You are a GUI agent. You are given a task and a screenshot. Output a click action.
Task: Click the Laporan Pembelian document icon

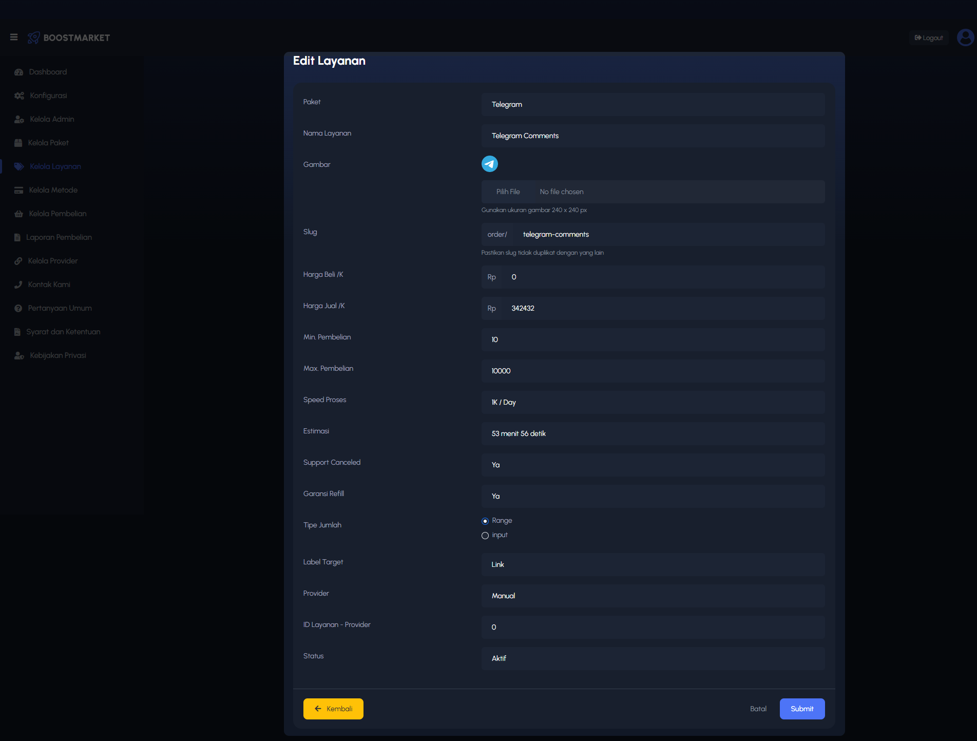click(x=17, y=237)
